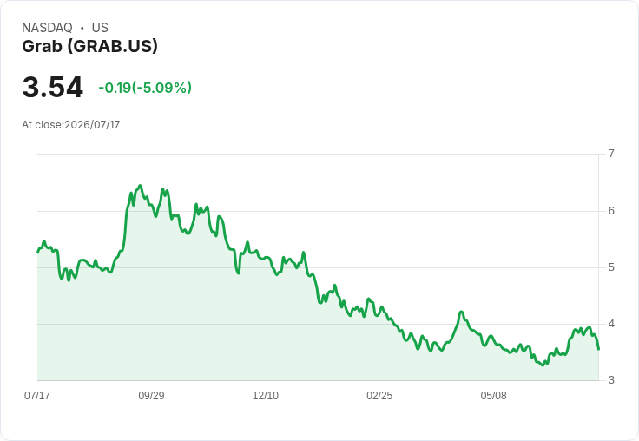Screen dimensions: 639x441
Task: Click the line's lowest trough after 05/08
Action: point(543,365)
